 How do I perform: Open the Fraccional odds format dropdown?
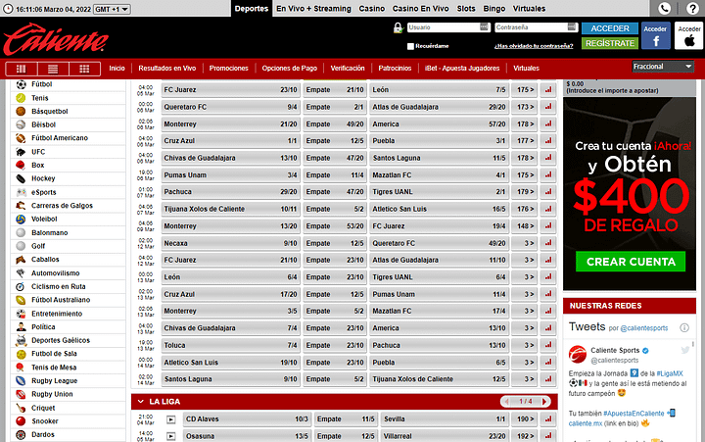click(x=663, y=67)
